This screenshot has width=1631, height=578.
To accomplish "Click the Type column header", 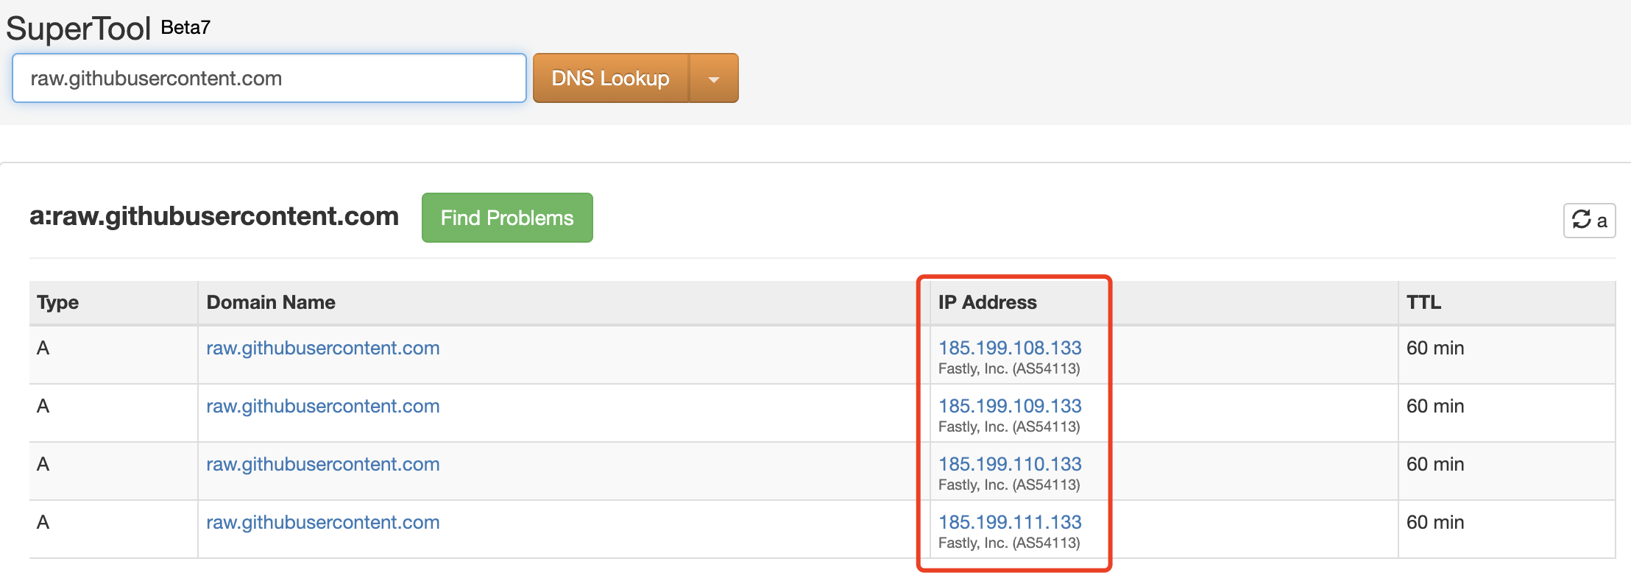I will [x=58, y=302].
